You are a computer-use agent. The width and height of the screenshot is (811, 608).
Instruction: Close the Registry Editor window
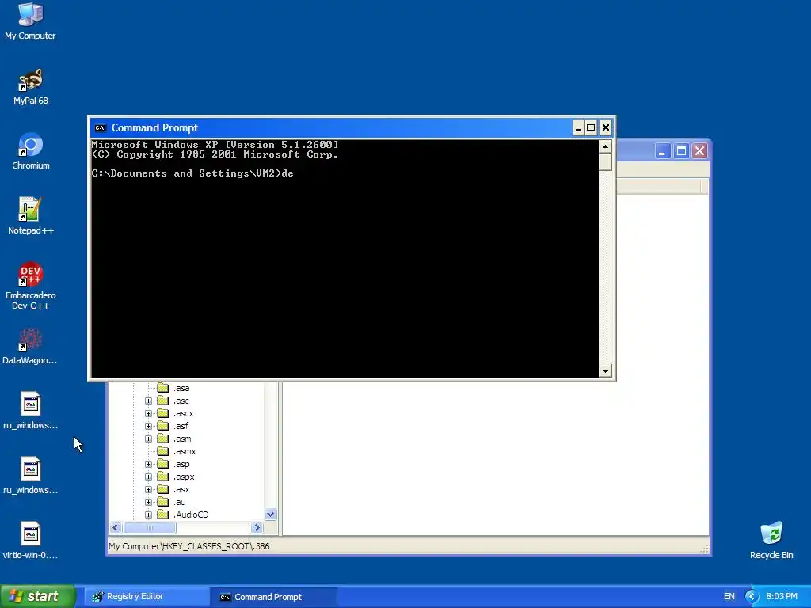pyautogui.click(x=700, y=151)
